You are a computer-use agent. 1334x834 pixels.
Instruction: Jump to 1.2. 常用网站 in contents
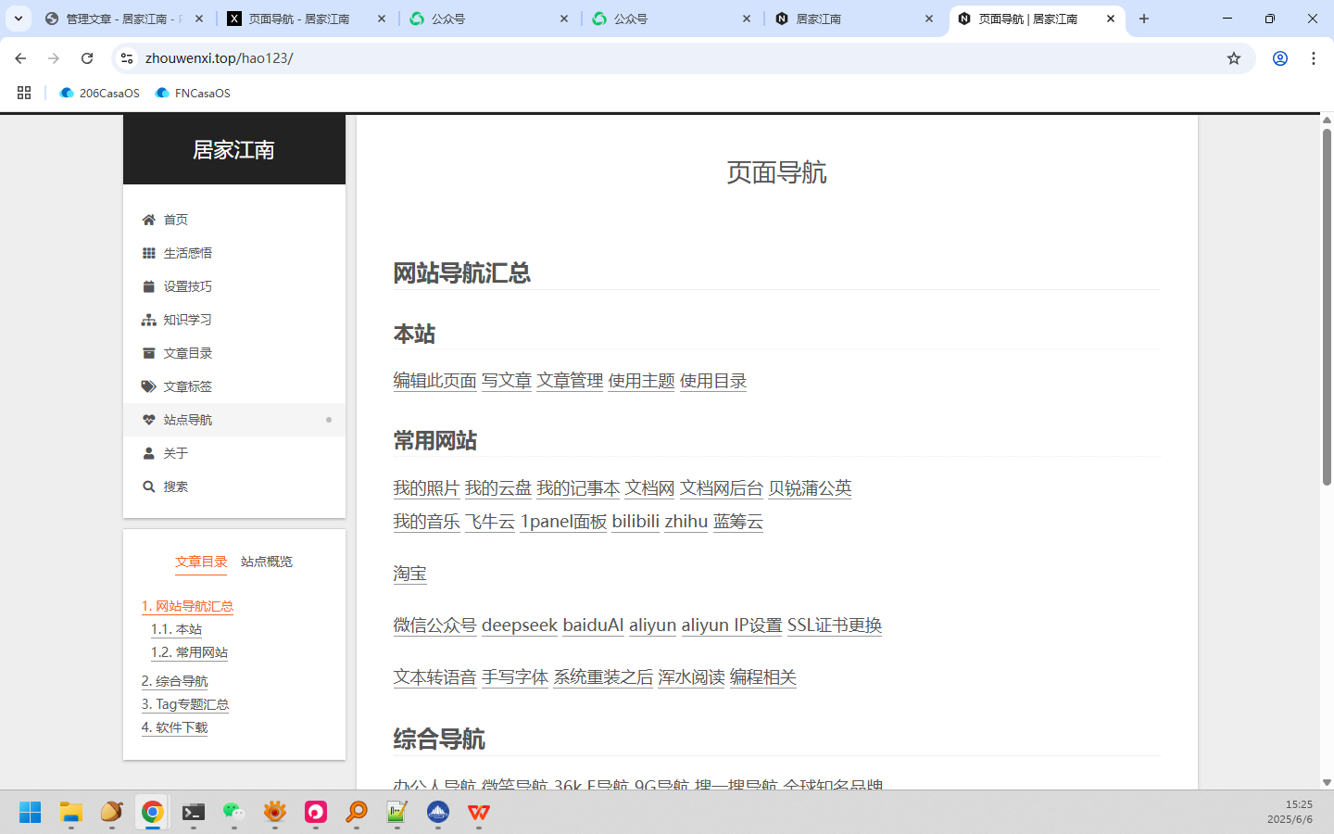coord(189,652)
